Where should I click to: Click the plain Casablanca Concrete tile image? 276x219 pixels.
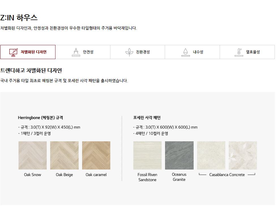tap(211, 155)
